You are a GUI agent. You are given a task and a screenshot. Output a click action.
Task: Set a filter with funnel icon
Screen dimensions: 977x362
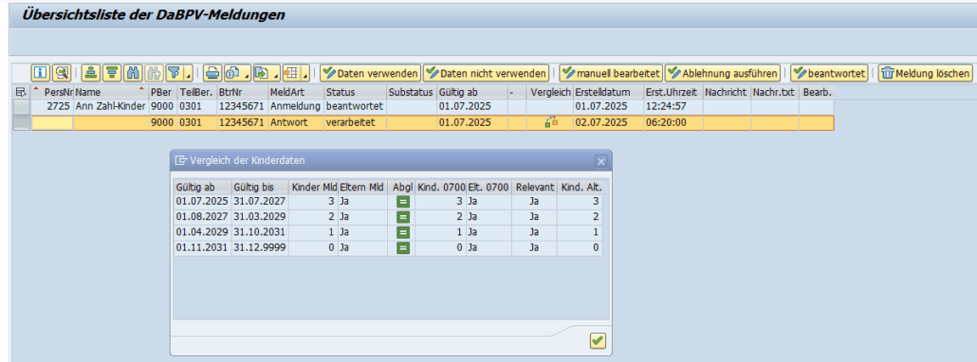click(175, 73)
